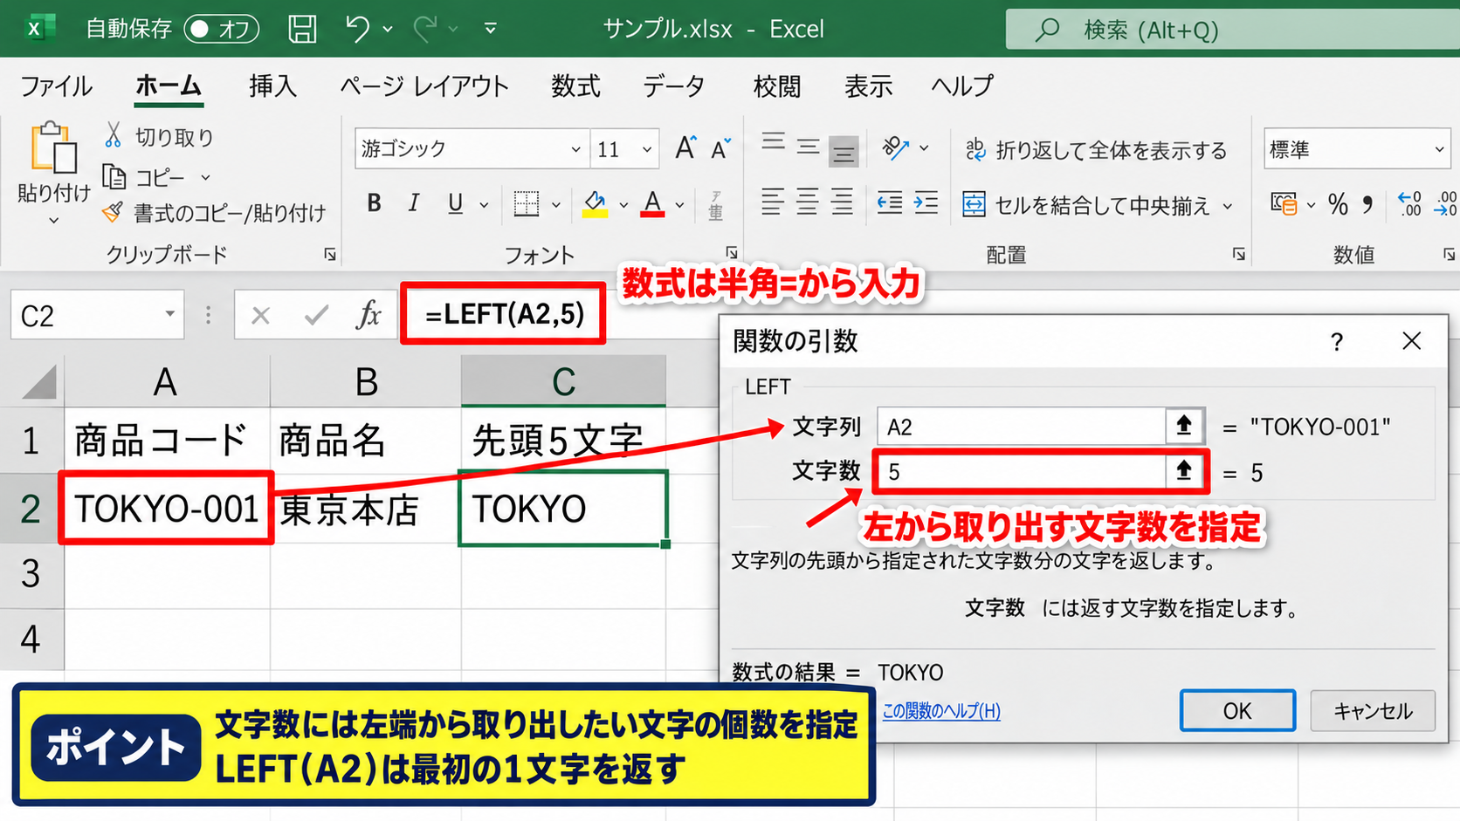Switch to the Insert (挿入) tab
1460x821 pixels.
(x=272, y=86)
